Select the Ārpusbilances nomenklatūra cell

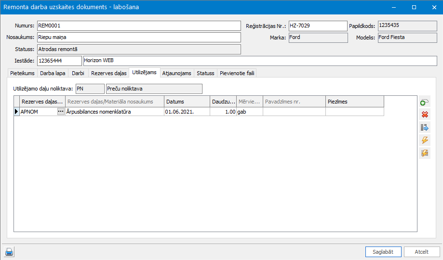pyautogui.click(x=114, y=112)
